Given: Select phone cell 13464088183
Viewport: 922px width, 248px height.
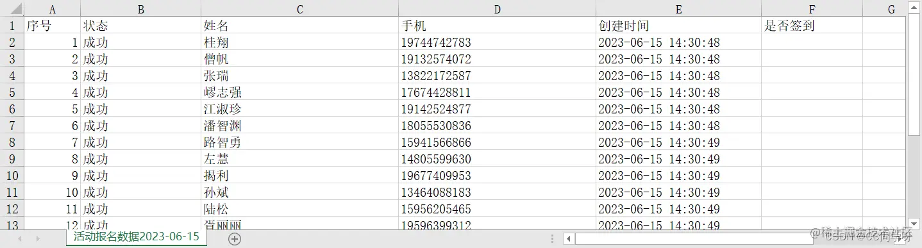Looking at the screenshot, I should tap(498, 192).
